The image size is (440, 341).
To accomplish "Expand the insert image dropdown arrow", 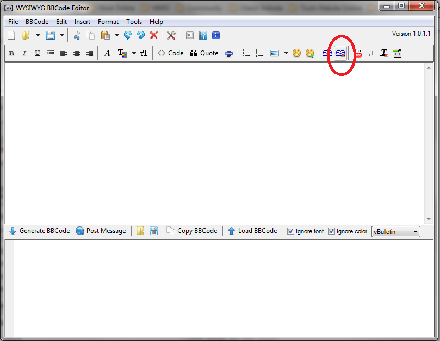I will coord(286,53).
